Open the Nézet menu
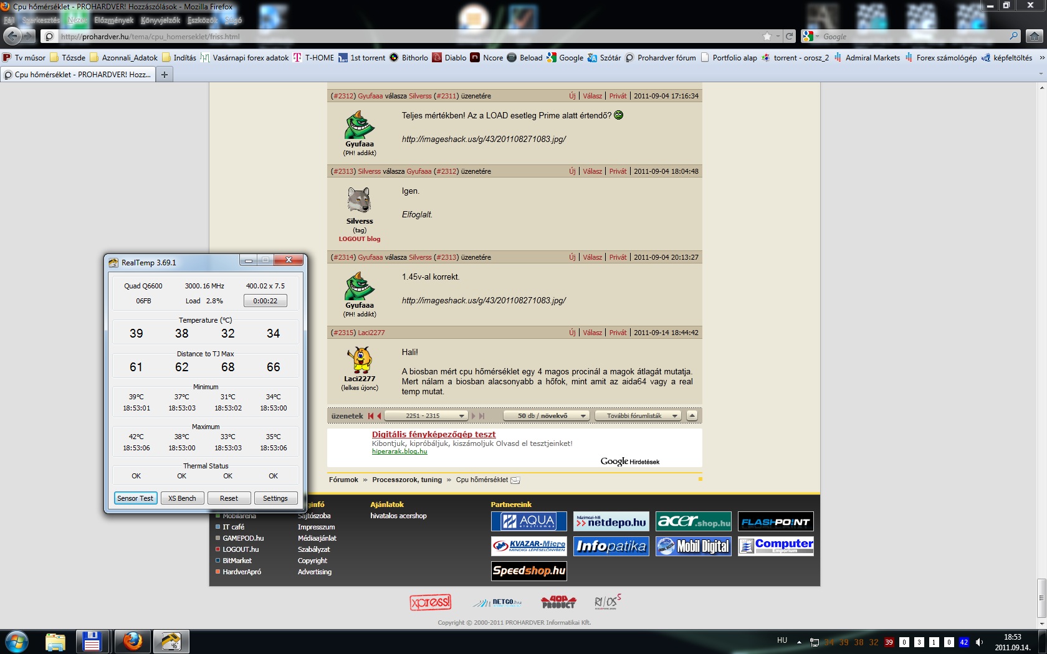Image resolution: width=1047 pixels, height=654 pixels. (78, 21)
